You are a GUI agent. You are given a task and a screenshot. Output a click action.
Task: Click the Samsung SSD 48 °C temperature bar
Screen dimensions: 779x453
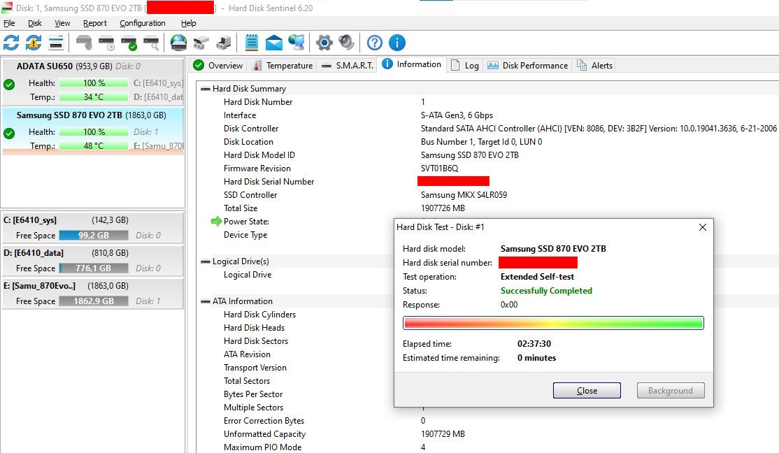[x=94, y=145]
